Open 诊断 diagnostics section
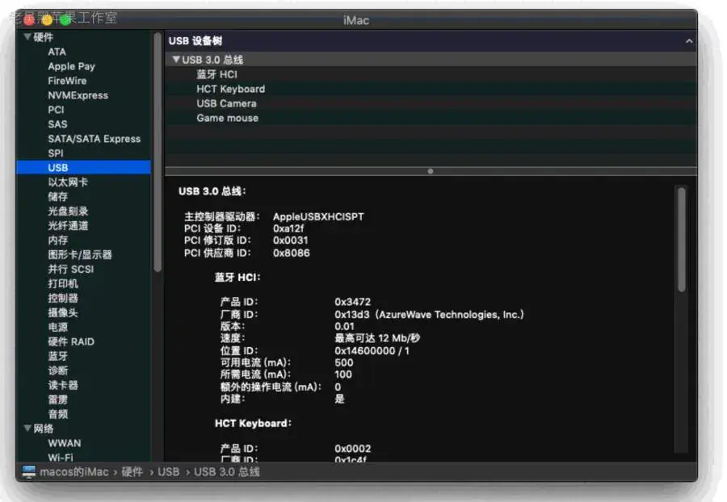This screenshot has width=727, height=502. (x=58, y=370)
